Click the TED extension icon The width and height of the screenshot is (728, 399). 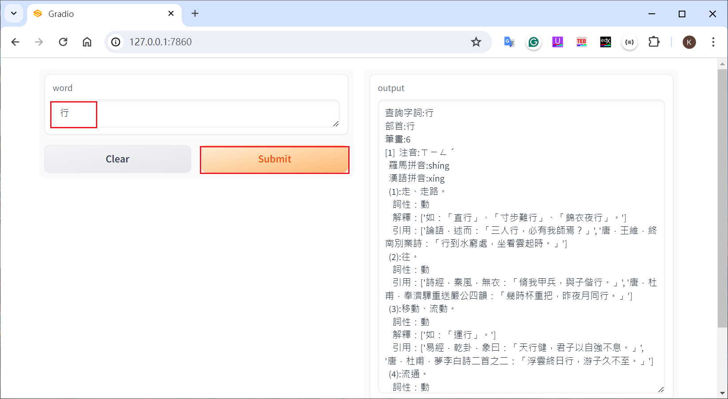(x=581, y=42)
